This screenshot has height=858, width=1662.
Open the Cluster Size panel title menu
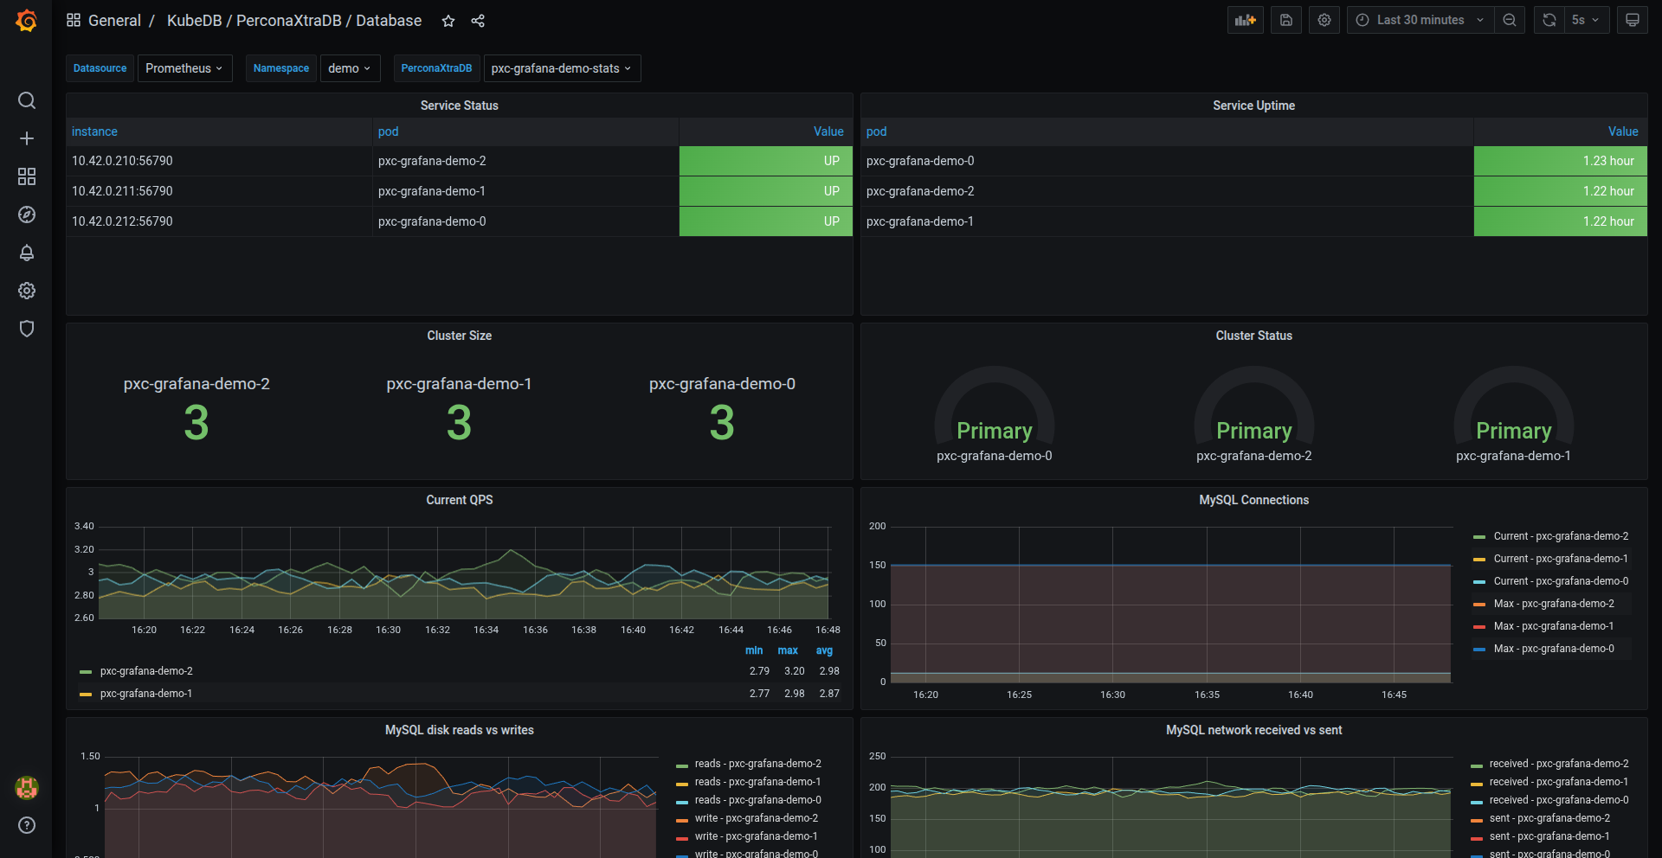point(459,336)
